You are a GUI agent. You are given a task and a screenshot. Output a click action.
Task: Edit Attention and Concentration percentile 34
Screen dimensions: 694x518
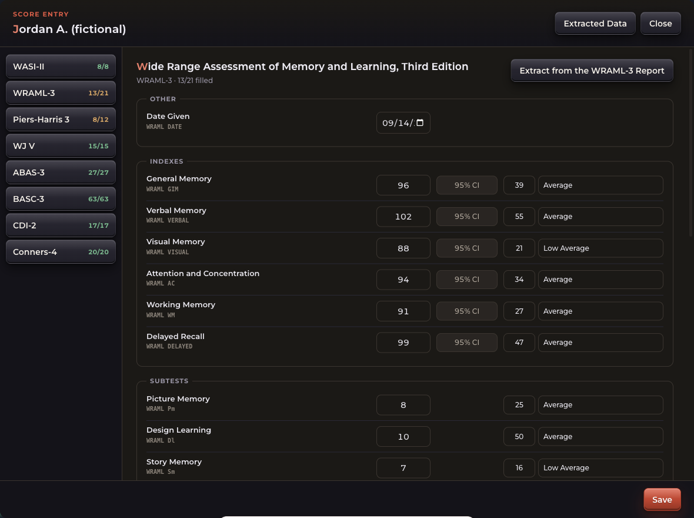(519, 280)
